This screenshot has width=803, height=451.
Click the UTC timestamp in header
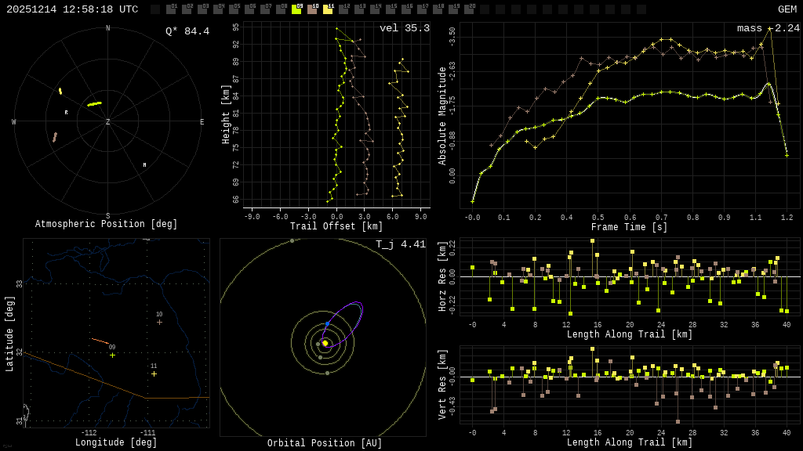(x=72, y=9)
